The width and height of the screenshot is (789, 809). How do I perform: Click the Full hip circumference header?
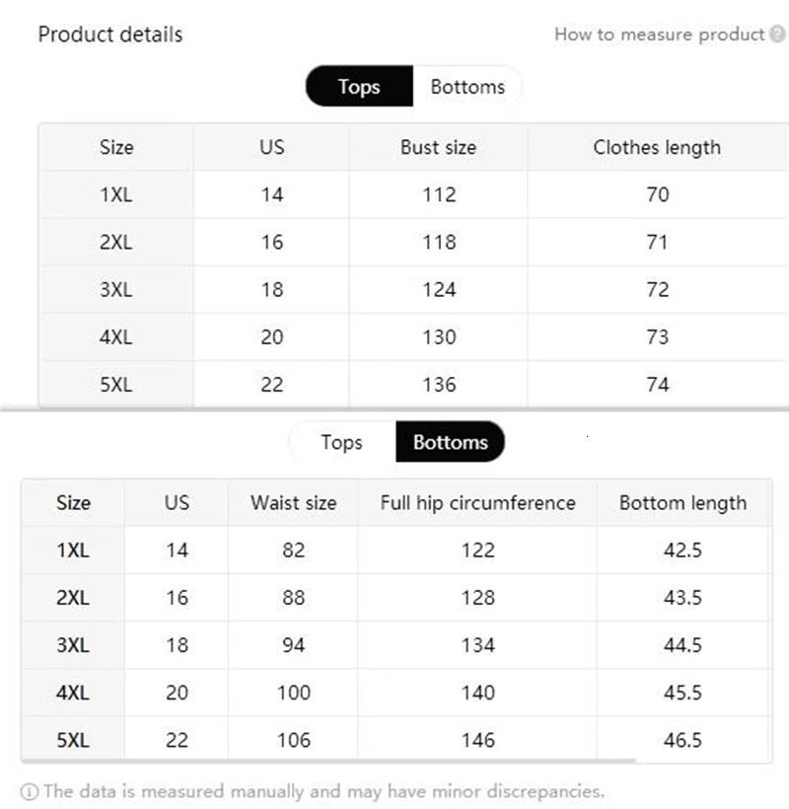click(477, 503)
